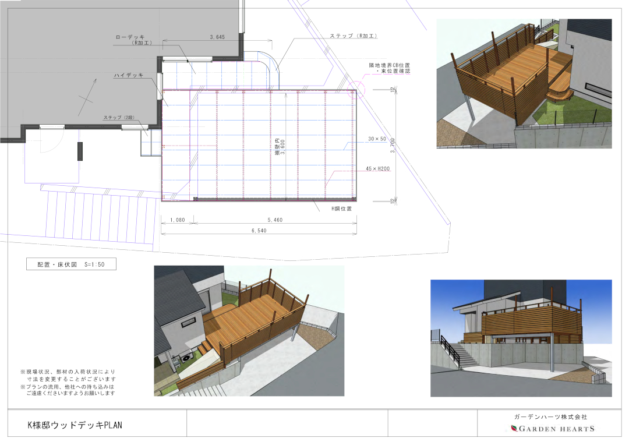Click the 配置・床伏図 S=1:50 scale box
Image resolution: width=629 pixels, height=445 pixels.
pos(71,264)
